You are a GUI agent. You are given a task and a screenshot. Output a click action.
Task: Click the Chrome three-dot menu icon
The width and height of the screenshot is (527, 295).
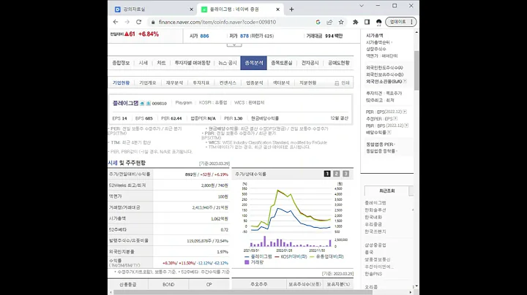point(411,22)
